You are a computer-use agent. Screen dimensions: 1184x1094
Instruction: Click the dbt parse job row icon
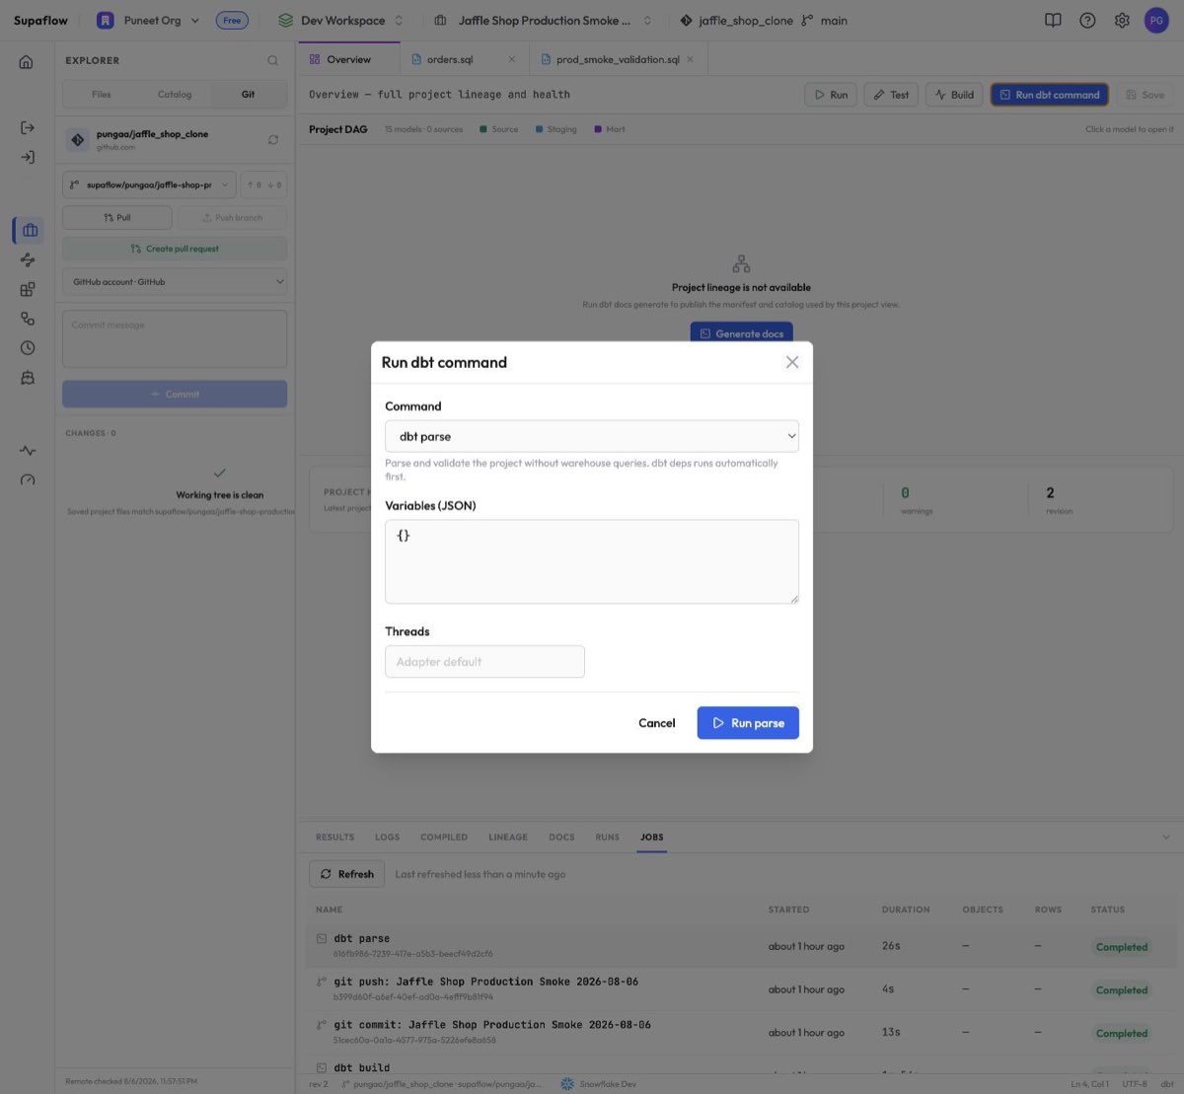point(322,938)
